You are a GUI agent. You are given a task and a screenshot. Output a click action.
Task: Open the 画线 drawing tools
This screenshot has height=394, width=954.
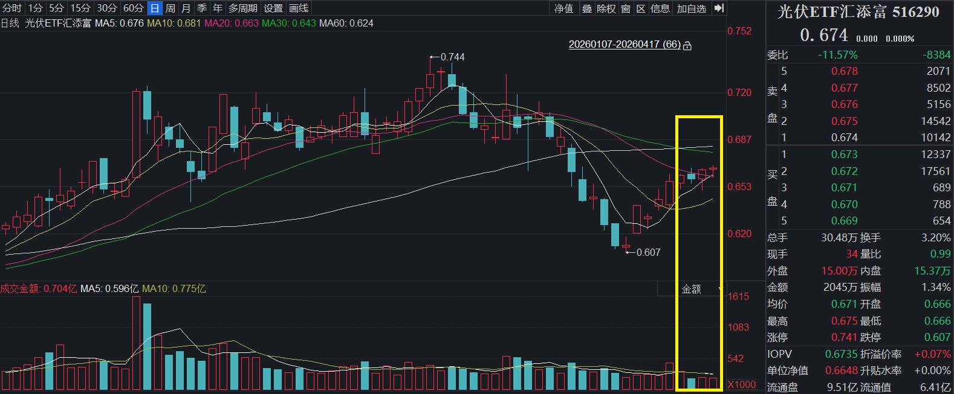tap(299, 8)
